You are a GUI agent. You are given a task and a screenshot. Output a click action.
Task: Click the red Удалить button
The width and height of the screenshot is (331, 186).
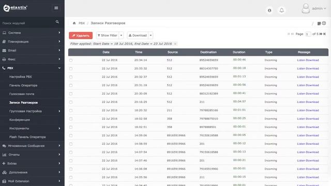point(81,36)
